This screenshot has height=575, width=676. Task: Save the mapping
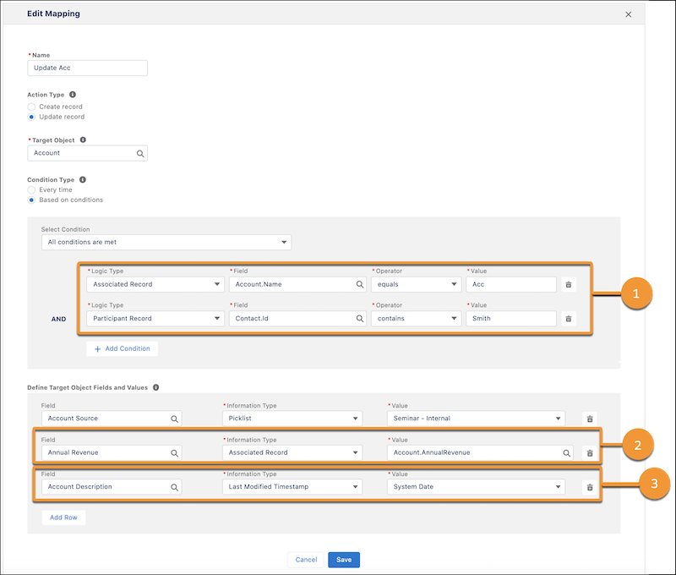[x=344, y=560]
